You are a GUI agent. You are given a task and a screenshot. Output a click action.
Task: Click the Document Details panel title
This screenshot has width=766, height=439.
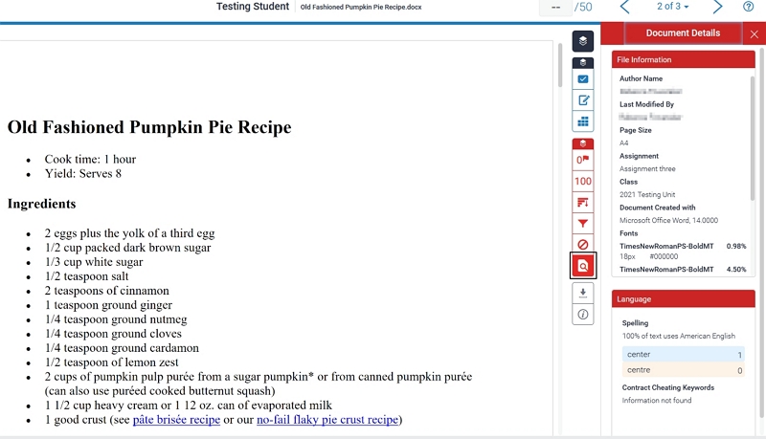tap(683, 33)
